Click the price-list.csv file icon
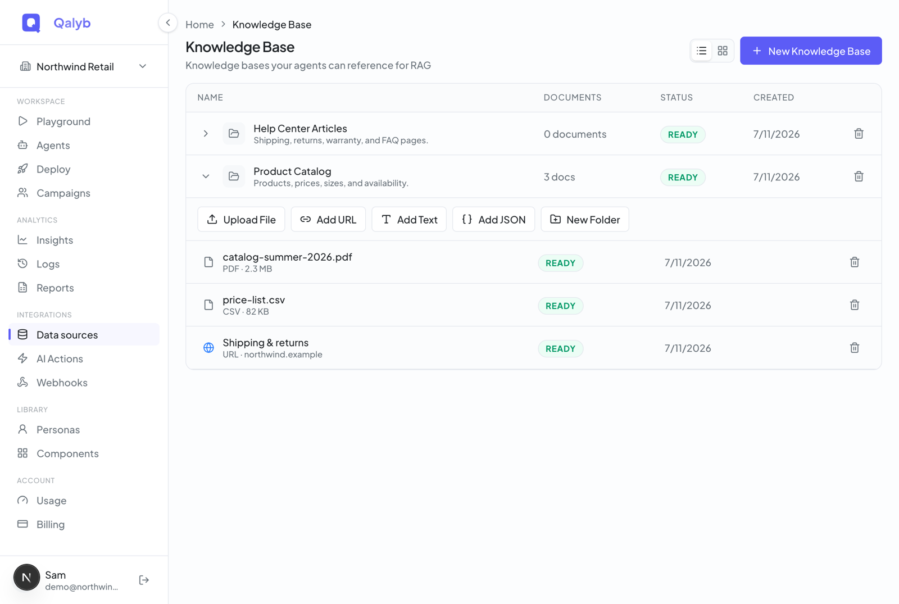Viewport: 899px width, 604px height. (208, 305)
